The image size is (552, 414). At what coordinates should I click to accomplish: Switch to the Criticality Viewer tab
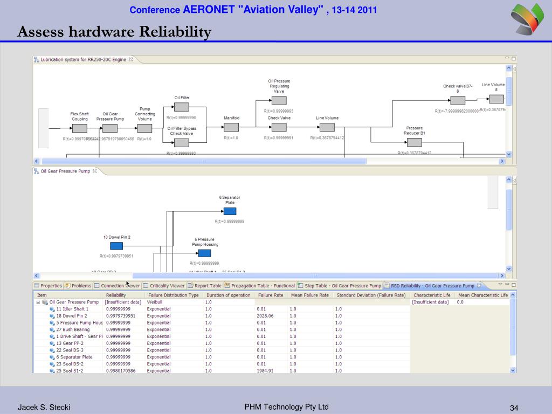tap(164, 286)
